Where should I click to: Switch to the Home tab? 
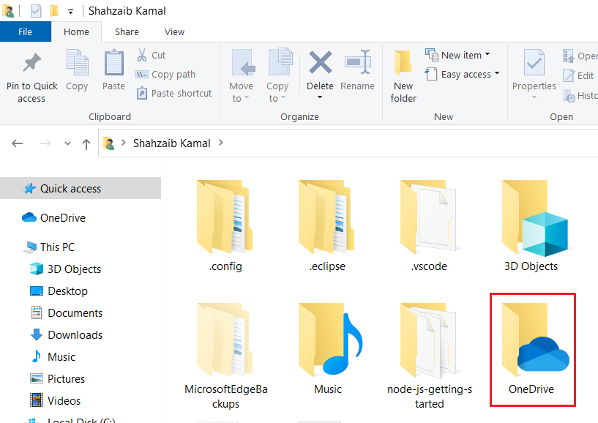coord(76,31)
